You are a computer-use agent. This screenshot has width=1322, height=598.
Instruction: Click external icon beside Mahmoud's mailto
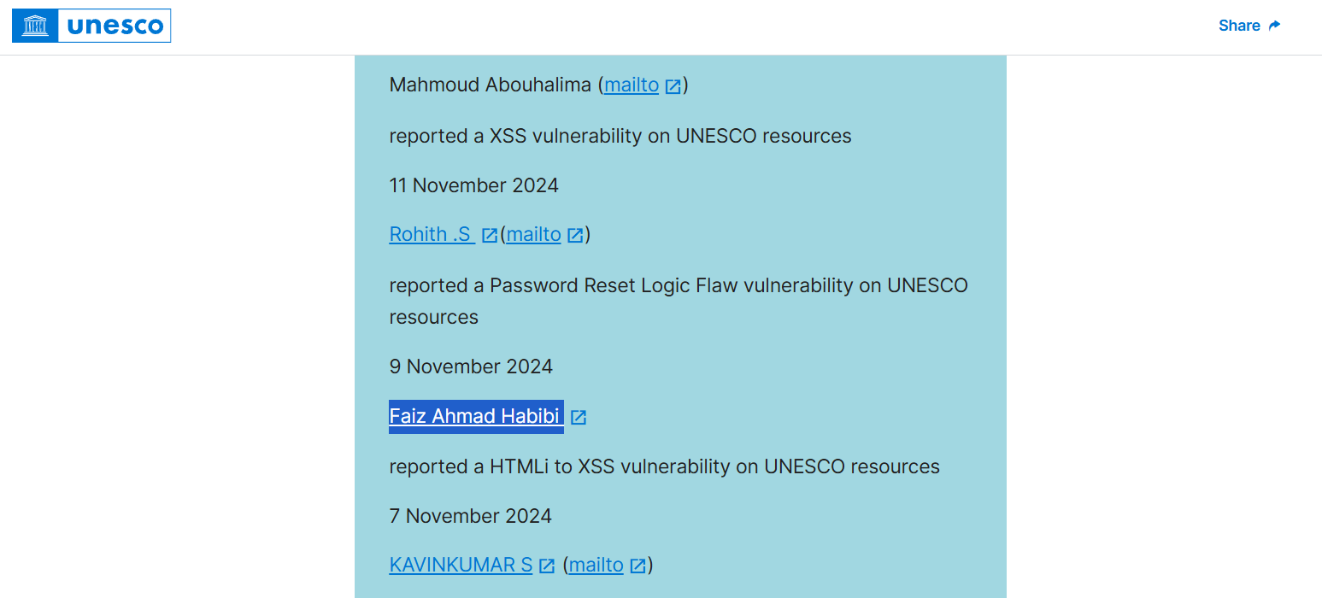[x=673, y=86]
